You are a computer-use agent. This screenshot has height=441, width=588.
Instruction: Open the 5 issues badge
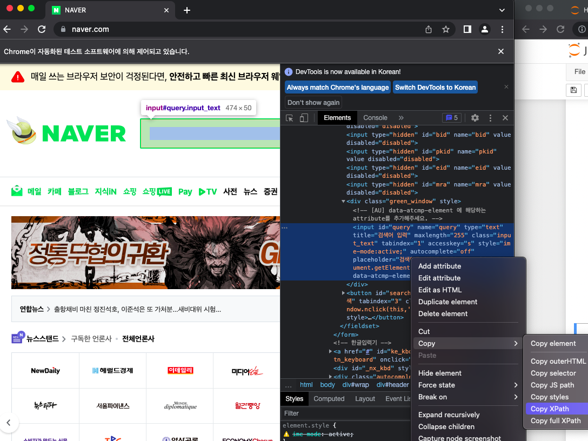pos(452,118)
